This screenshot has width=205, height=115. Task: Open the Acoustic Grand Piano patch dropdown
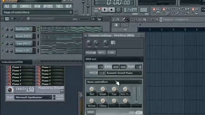tap(124, 73)
